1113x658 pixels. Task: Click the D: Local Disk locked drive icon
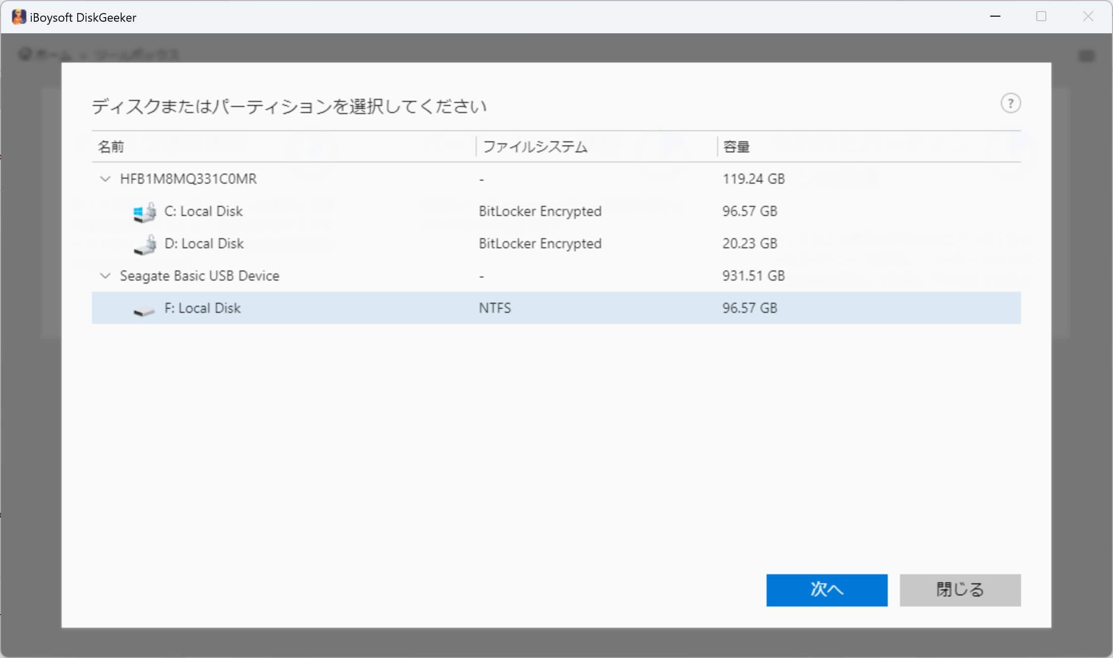click(144, 245)
